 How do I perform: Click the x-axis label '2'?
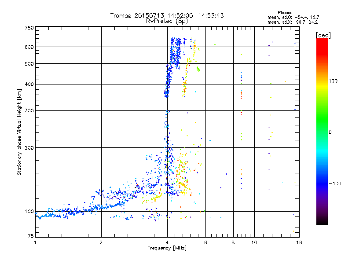point(101,242)
